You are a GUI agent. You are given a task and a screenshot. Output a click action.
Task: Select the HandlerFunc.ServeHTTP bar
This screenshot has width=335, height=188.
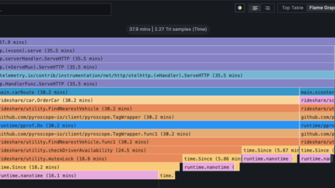coord(167,84)
